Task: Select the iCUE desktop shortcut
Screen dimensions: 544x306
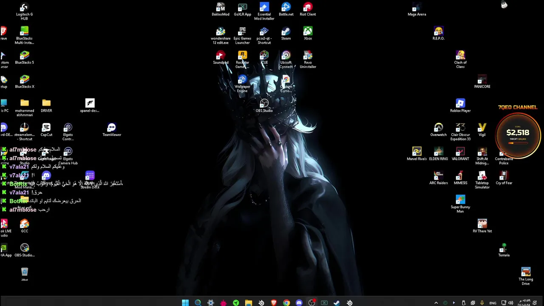Action: [264, 58]
